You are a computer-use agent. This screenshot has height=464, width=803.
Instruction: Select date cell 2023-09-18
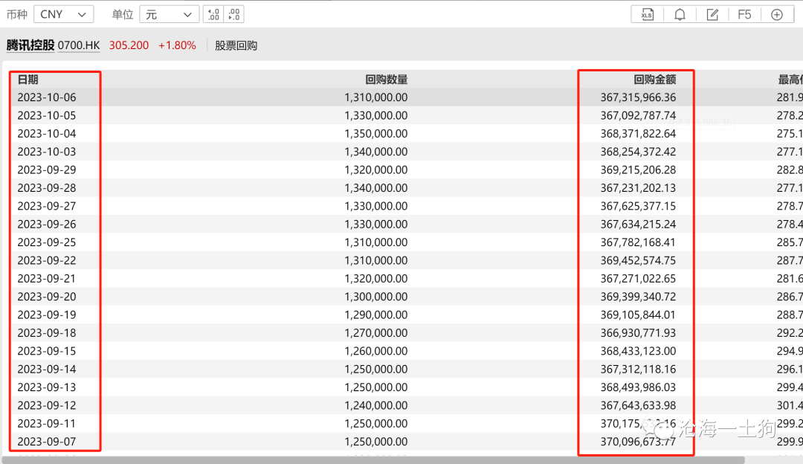point(47,333)
